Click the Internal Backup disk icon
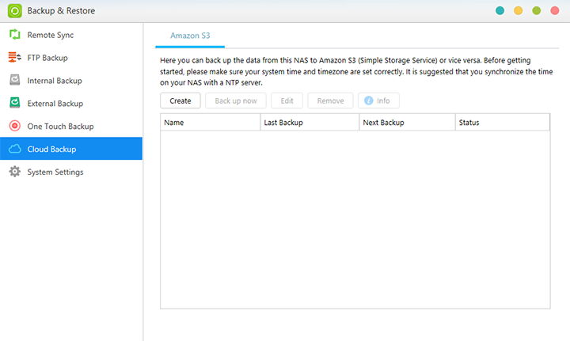The width and height of the screenshot is (570, 341). 14,81
